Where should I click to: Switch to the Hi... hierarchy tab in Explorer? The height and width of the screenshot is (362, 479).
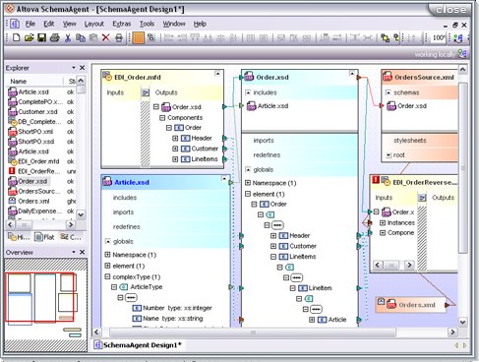(19, 237)
